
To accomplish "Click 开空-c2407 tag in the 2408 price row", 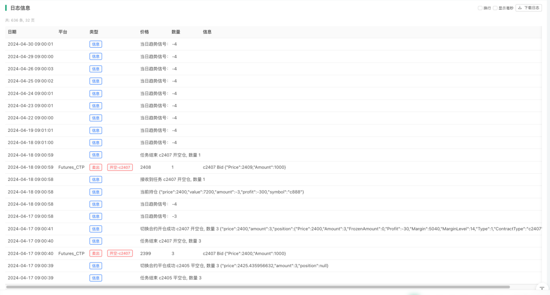I will [120, 167].
